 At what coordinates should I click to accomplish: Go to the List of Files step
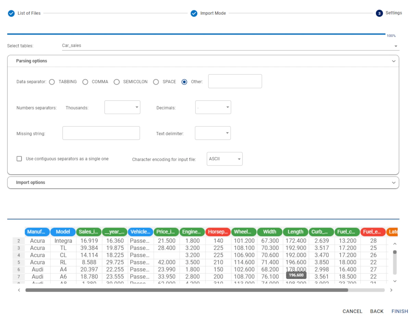tap(29, 13)
